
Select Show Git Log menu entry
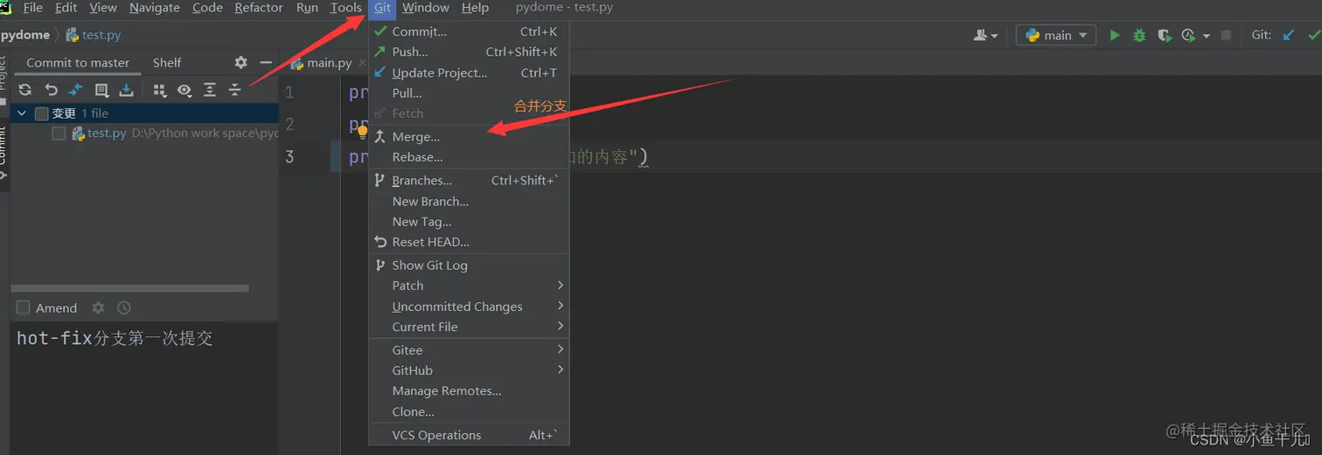pyautogui.click(x=470, y=265)
